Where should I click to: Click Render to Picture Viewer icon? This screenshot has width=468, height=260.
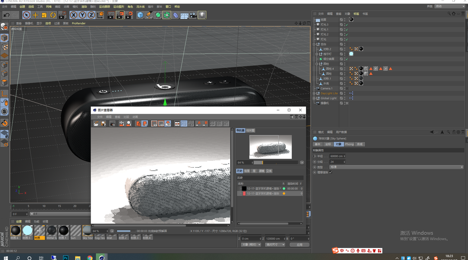120,15
